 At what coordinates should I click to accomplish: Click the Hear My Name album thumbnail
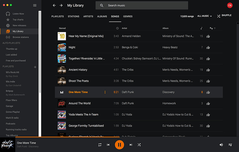coord(62,36)
